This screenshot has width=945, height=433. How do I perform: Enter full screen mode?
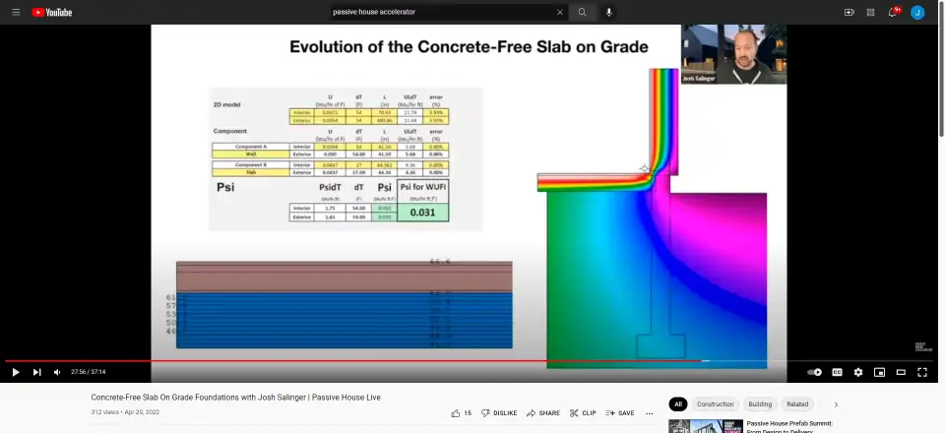pyautogui.click(x=922, y=372)
